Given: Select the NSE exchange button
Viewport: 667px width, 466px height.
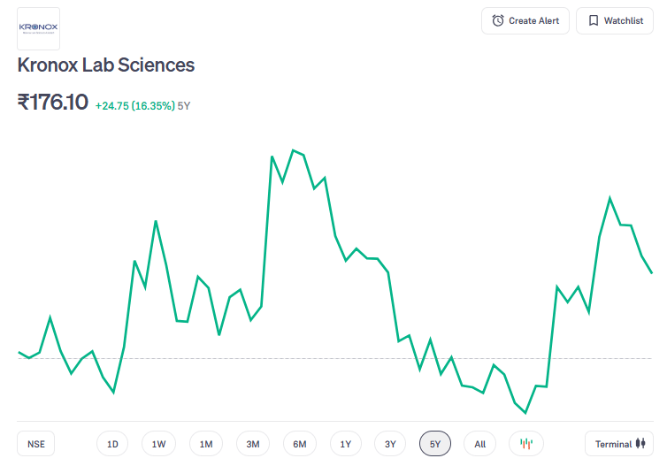Looking at the screenshot, I should point(36,444).
